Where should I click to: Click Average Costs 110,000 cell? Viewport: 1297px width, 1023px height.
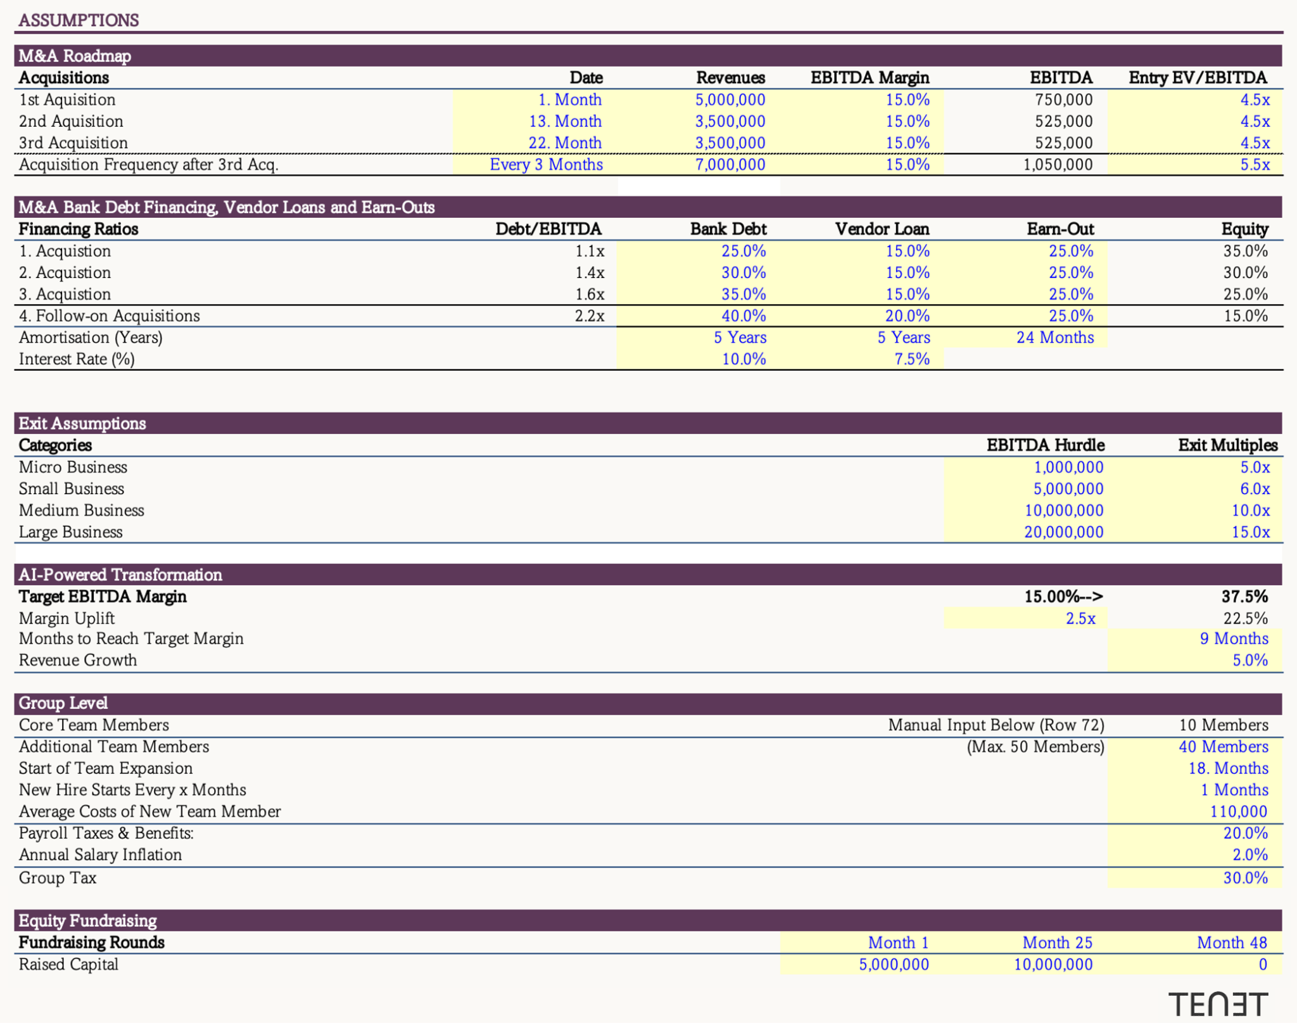(x=1195, y=811)
